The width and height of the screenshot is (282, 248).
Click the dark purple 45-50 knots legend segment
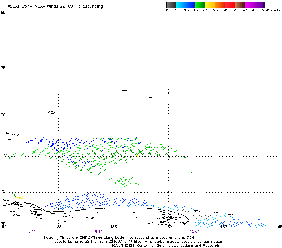(x=260, y=5)
